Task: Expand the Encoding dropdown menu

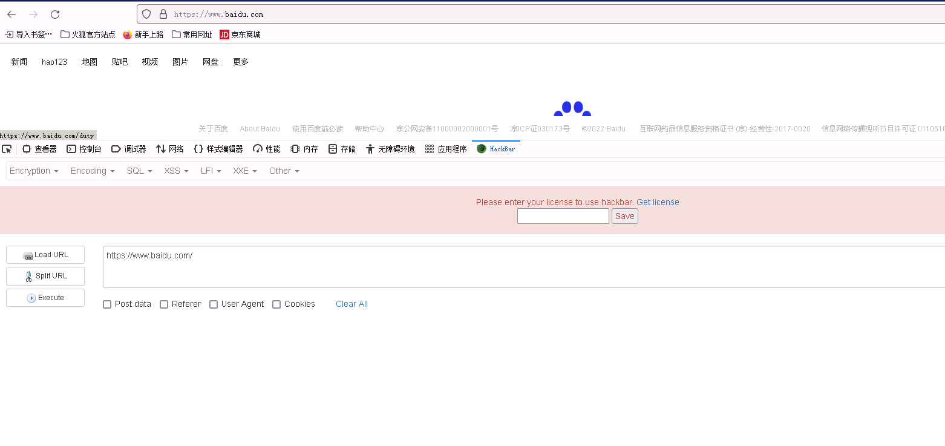Action: [93, 171]
